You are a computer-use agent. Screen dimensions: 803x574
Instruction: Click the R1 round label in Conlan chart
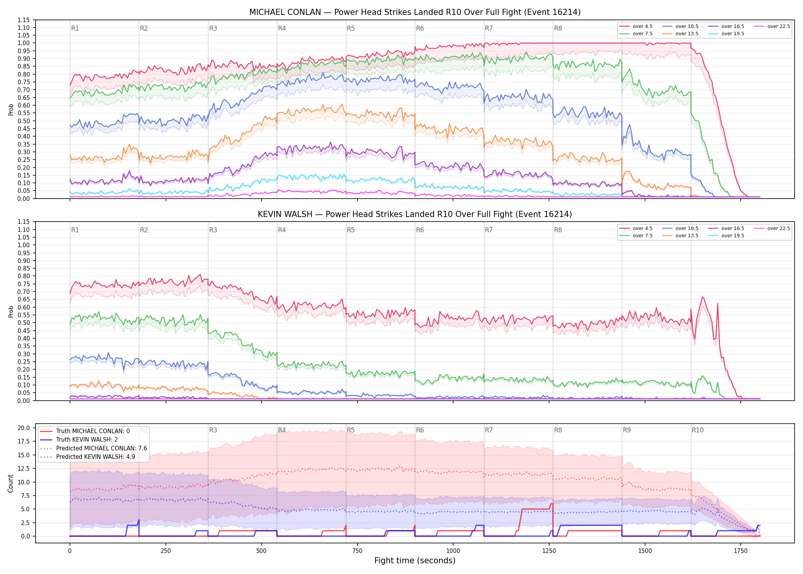click(75, 28)
